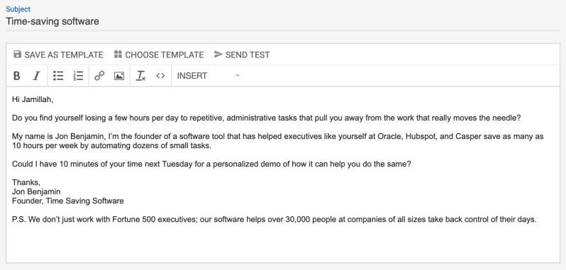Viewport: 566px width, 270px height.
Task: Click the send paper plane icon
Action: click(218, 55)
